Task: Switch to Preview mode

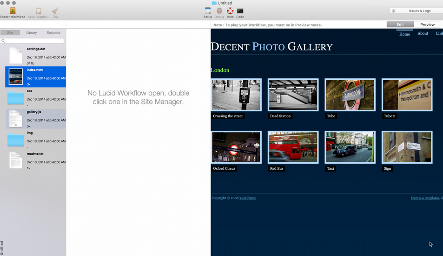Action: tap(427, 25)
